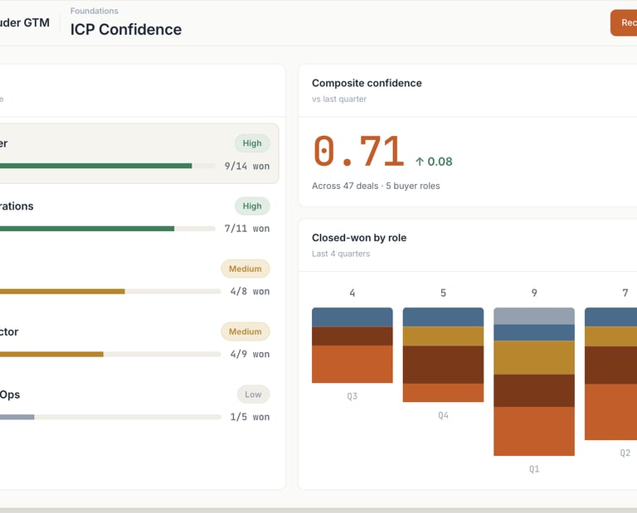Click the gray progress bar for 1/5 won
This screenshot has height=513, width=637.
17,417
